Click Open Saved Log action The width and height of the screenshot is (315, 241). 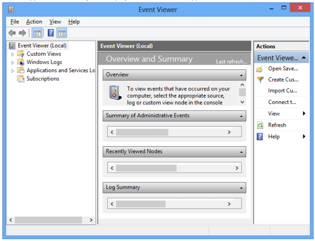283,68
